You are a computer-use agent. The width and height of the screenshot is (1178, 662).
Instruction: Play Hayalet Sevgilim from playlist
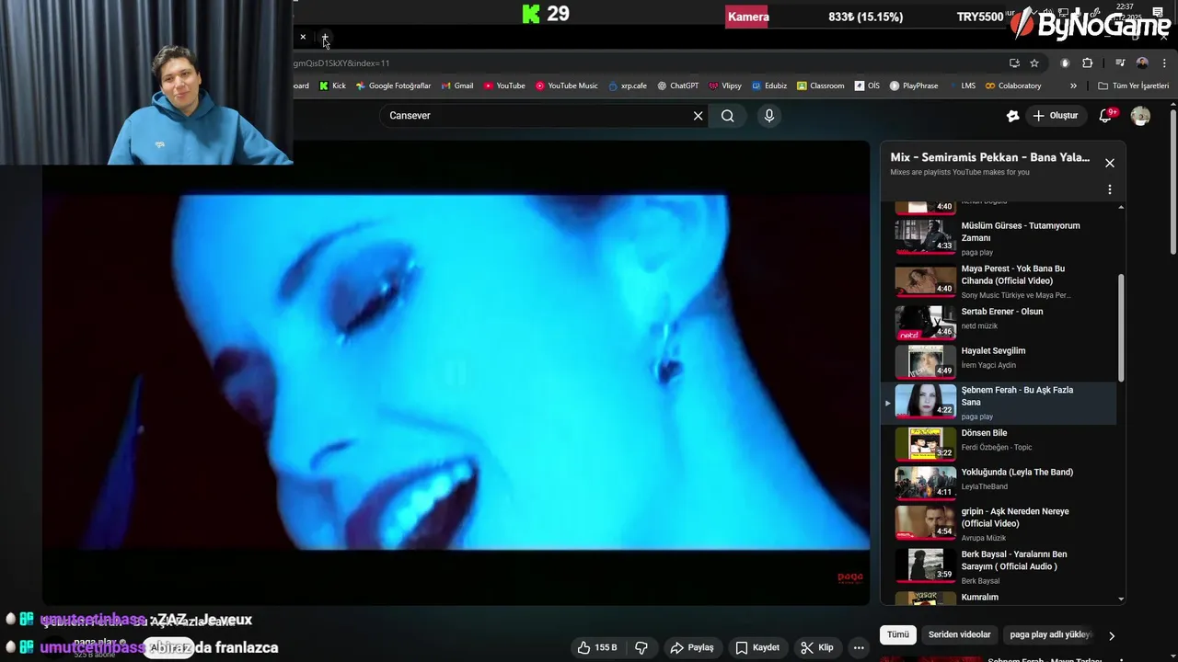pyautogui.click(x=999, y=360)
